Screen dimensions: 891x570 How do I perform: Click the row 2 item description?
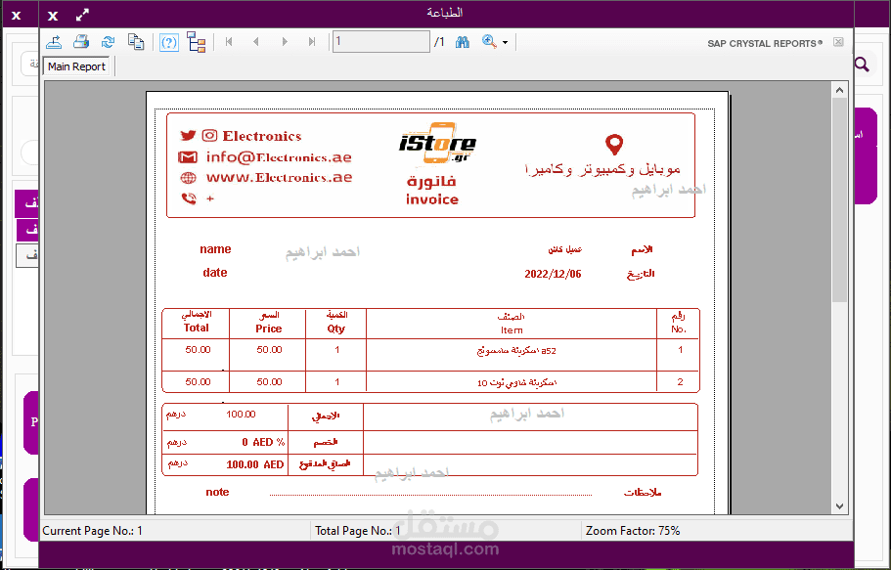click(x=516, y=382)
